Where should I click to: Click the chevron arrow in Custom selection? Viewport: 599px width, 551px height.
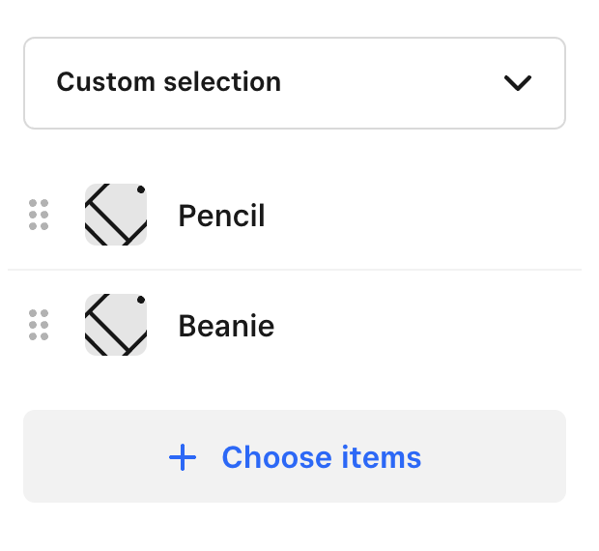[518, 83]
